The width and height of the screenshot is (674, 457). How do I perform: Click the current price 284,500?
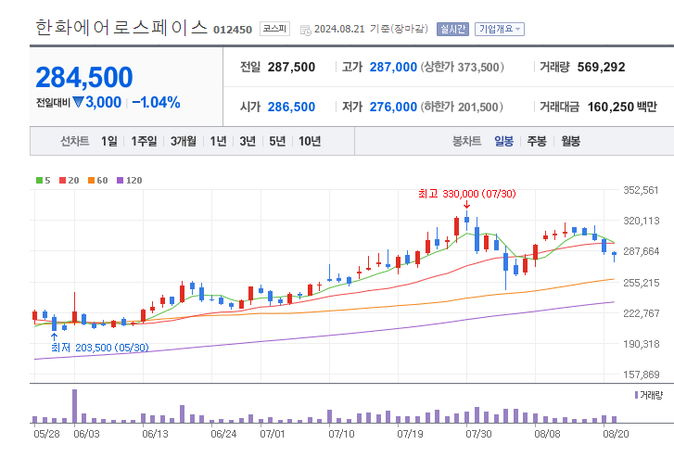(x=84, y=77)
